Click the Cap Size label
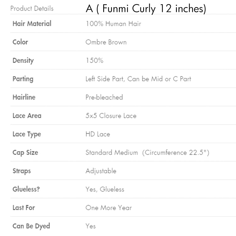This screenshot has height=236, width=236. [x=25, y=153]
